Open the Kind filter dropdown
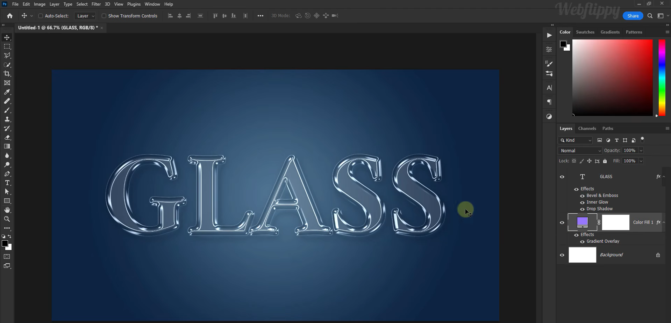The width and height of the screenshot is (671, 323). [576, 140]
